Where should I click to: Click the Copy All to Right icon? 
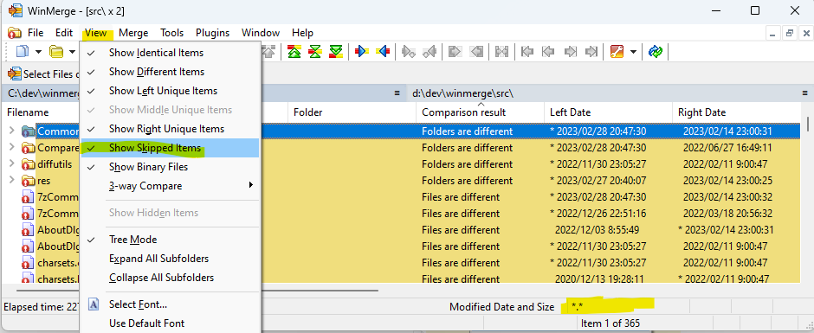click(455, 51)
